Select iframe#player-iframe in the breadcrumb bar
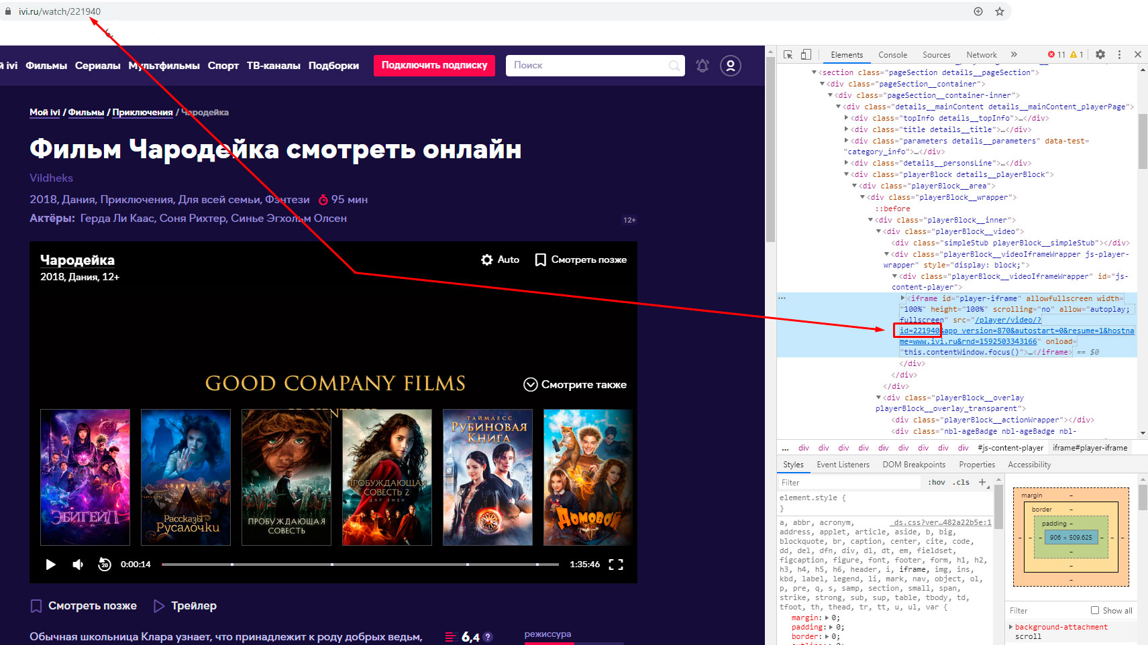 click(x=1090, y=448)
